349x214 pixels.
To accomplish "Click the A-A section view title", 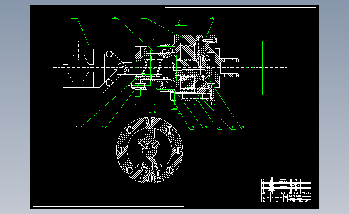I will [x=152, y=112].
